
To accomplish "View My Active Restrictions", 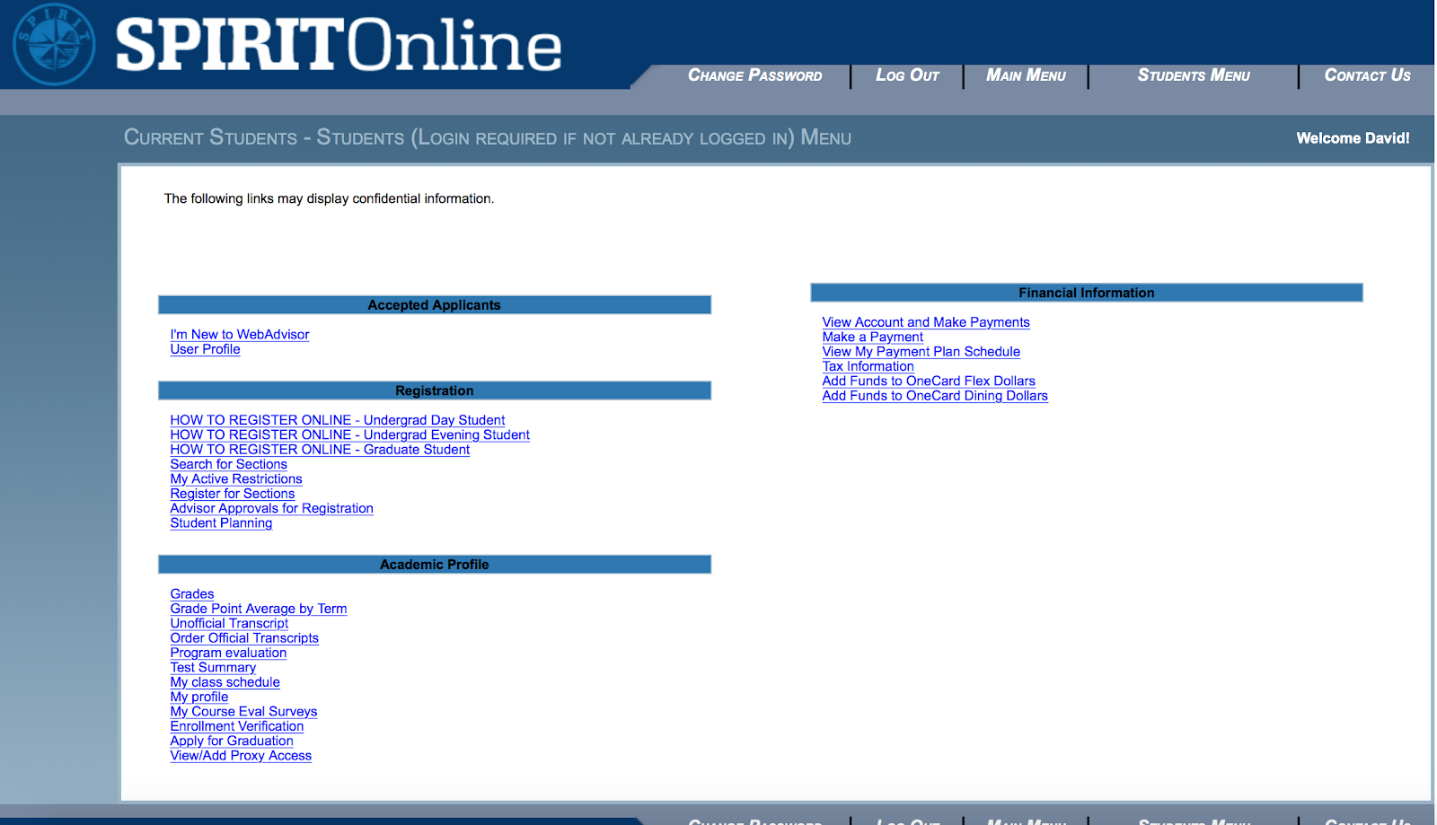I will [x=236, y=479].
